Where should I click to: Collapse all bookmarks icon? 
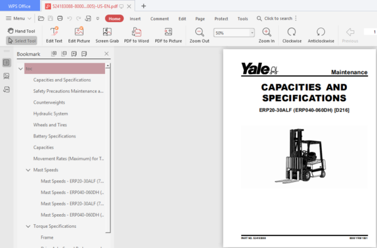[x=64, y=53]
